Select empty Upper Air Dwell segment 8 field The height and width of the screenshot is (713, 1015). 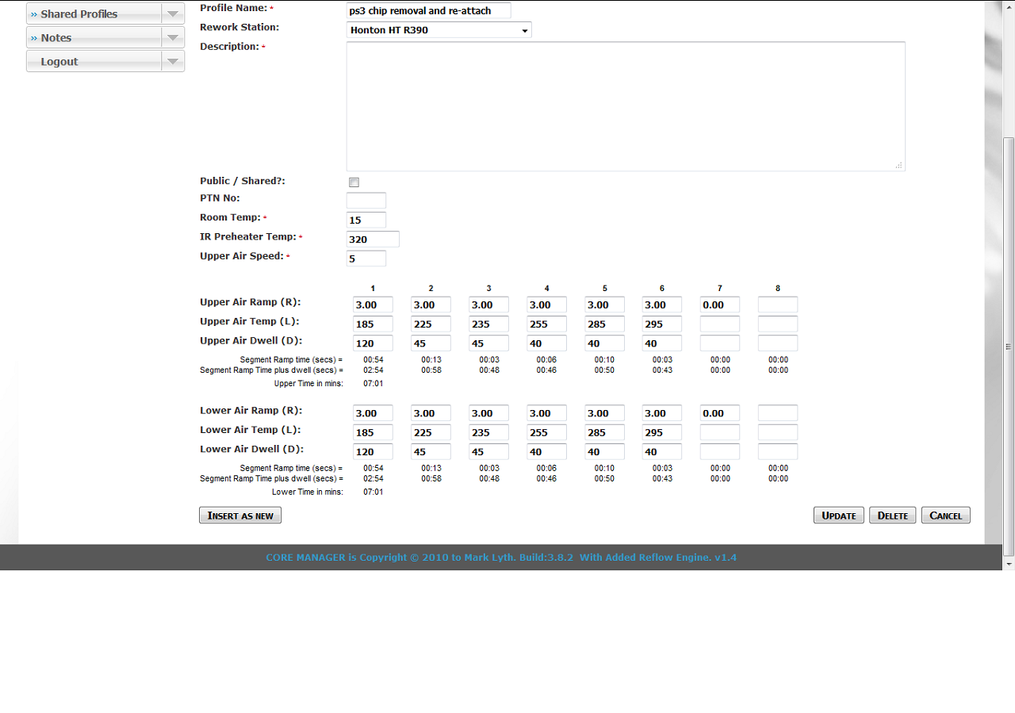(778, 343)
